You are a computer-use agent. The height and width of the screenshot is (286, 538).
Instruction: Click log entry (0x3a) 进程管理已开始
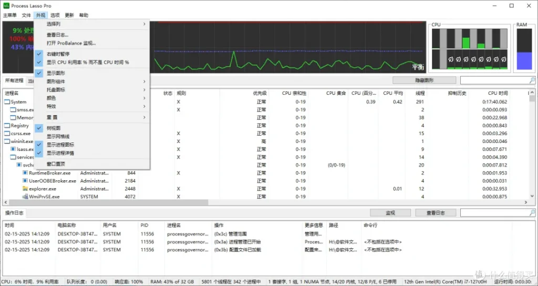coord(237,242)
